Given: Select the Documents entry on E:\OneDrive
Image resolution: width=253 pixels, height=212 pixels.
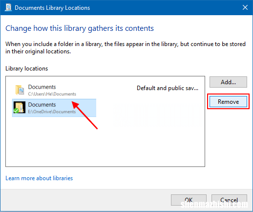Looking at the screenshot, I should 54,108.
